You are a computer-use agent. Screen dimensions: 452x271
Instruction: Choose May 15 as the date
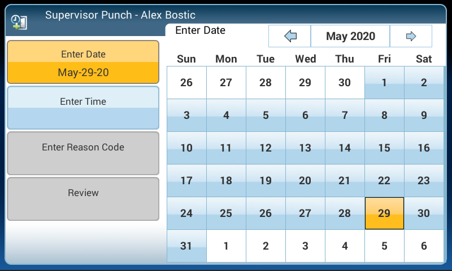(x=384, y=148)
